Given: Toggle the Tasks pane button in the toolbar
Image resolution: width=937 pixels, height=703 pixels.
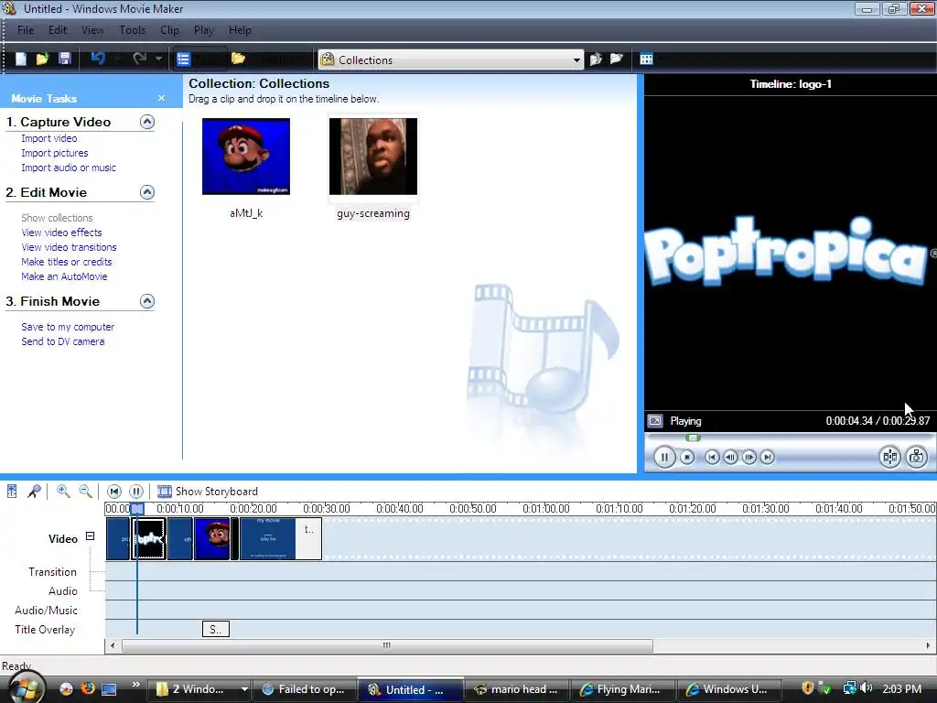Looking at the screenshot, I should [x=199, y=59].
